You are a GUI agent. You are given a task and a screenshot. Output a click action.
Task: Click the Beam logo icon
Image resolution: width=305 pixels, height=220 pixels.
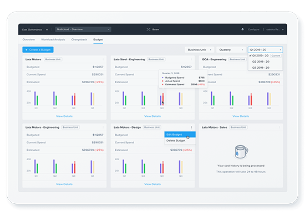pyautogui.click(x=149, y=29)
